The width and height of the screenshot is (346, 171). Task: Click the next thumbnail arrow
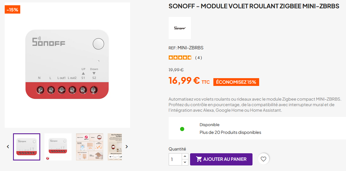[127, 147]
